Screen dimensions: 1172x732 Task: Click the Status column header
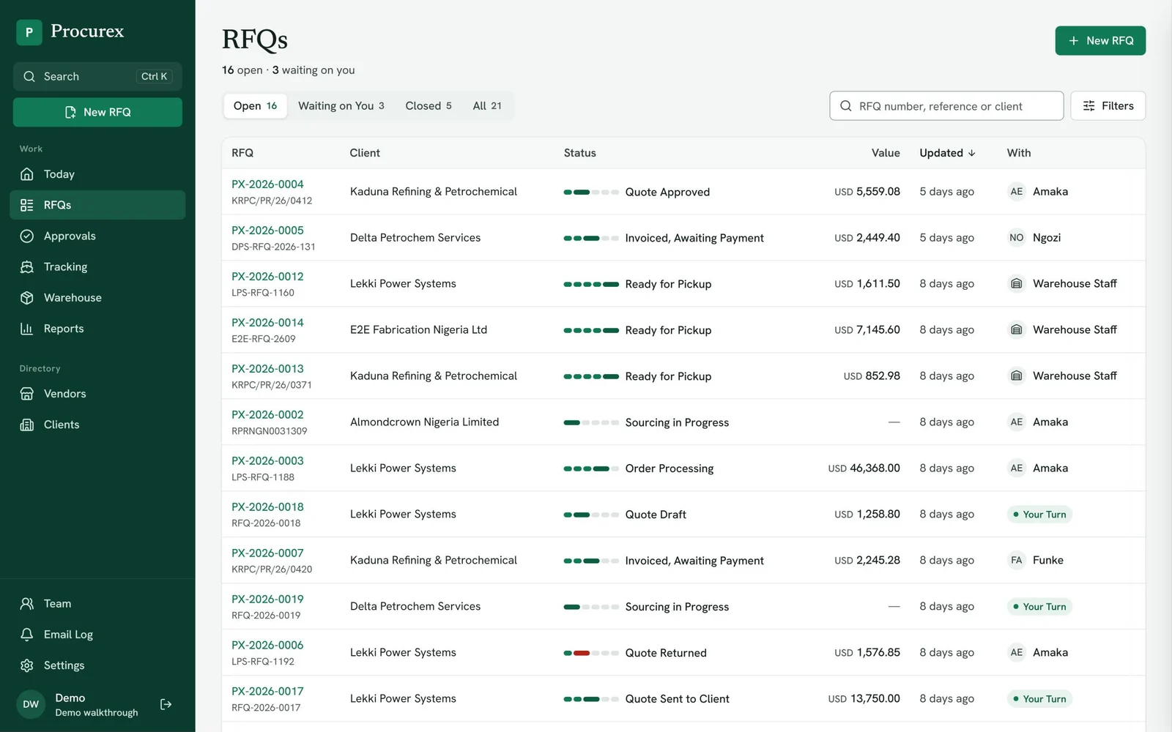(x=580, y=153)
